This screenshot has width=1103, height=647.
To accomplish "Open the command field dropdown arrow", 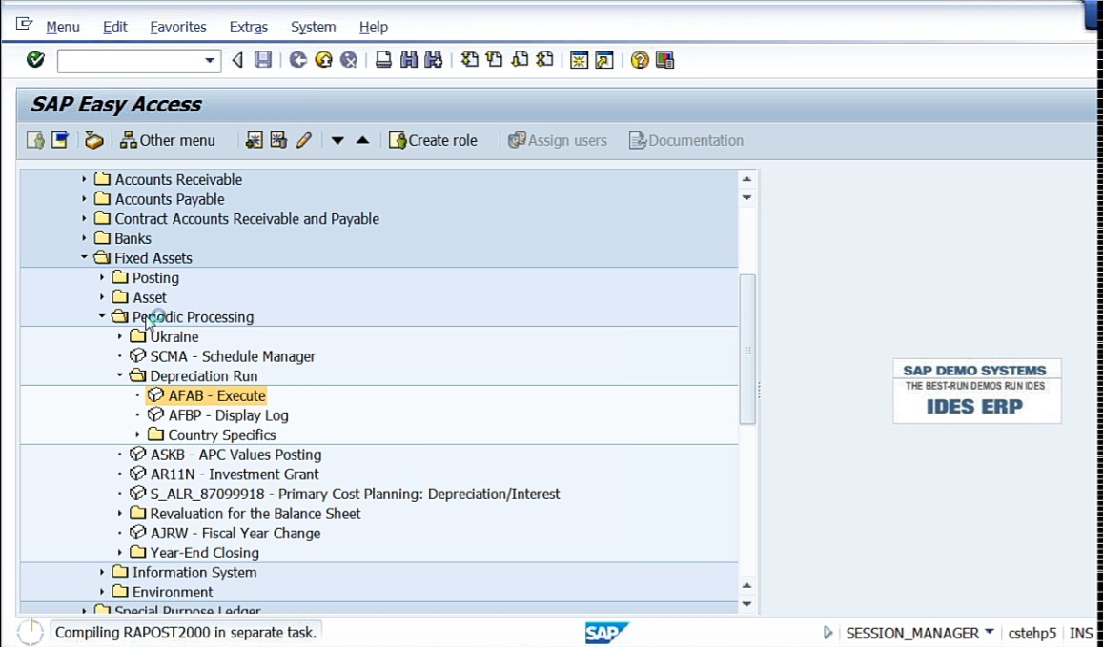I will 210,60.
